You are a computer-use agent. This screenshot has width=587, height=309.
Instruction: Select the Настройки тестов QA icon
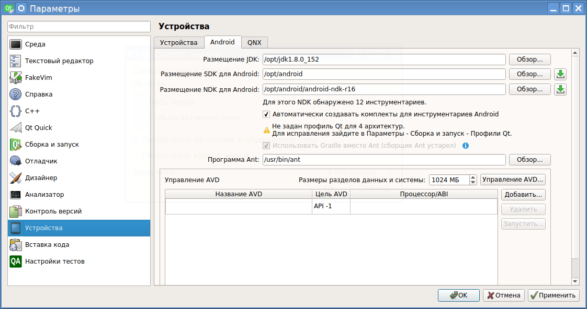tap(16, 262)
